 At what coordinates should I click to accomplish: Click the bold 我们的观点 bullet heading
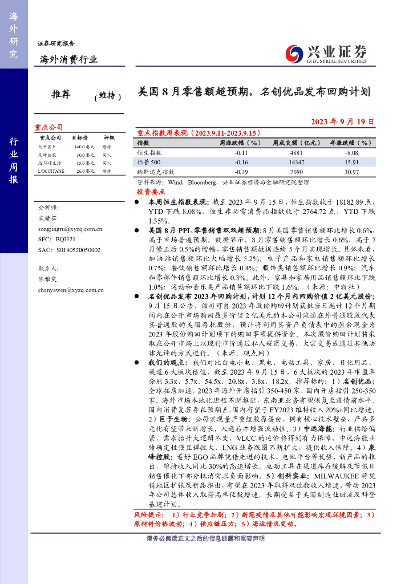tap(168, 362)
